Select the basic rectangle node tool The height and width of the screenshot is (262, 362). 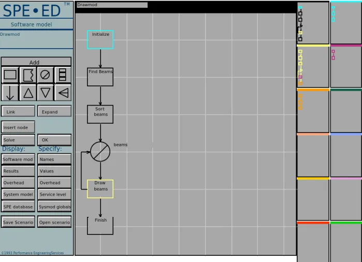click(x=10, y=75)
